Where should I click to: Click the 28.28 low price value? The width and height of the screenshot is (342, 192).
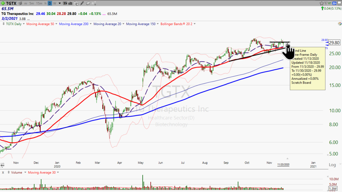click(61, 14)
